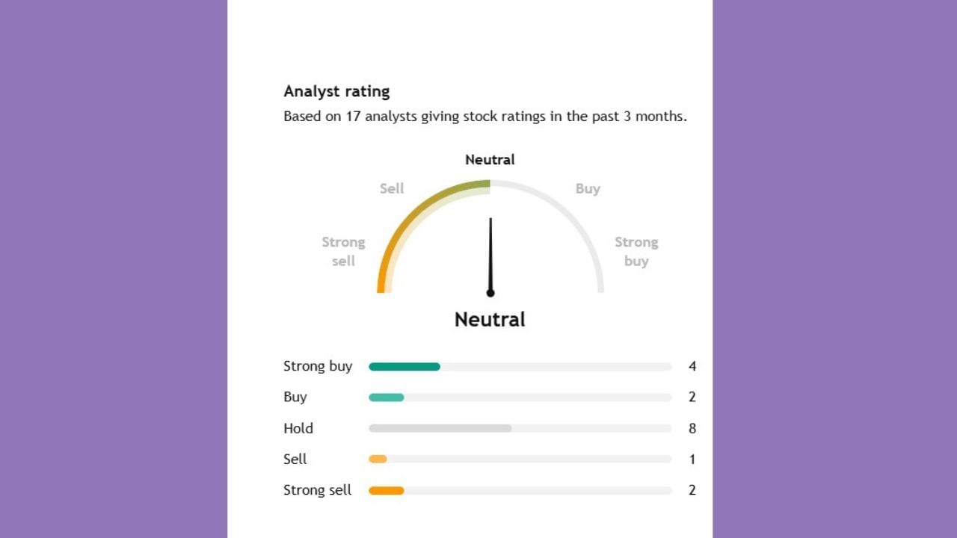The image size is (957, 538).
Task: Click the short light-orange Sell progress bar
Action: (378, 460)
